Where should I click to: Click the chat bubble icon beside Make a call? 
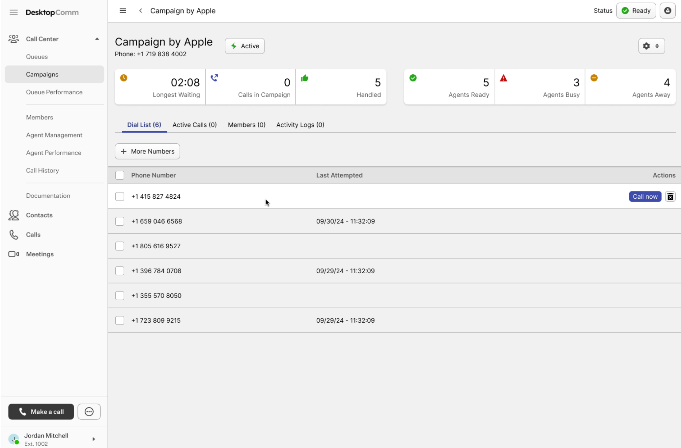pos(89,411)
